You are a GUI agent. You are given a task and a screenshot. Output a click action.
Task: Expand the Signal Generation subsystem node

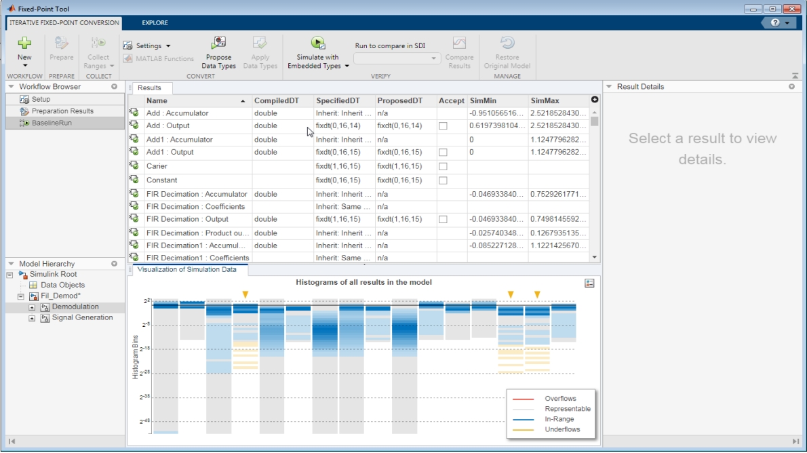32,318
